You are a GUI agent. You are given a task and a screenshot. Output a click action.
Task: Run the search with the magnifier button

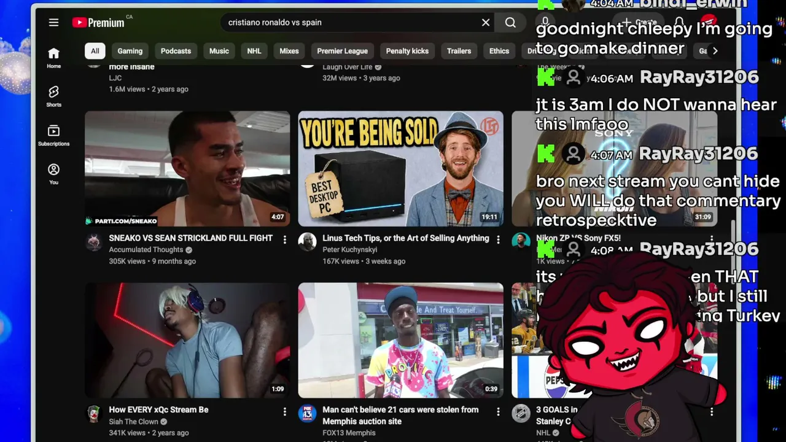pyautogui.click(x=510, y=22)
